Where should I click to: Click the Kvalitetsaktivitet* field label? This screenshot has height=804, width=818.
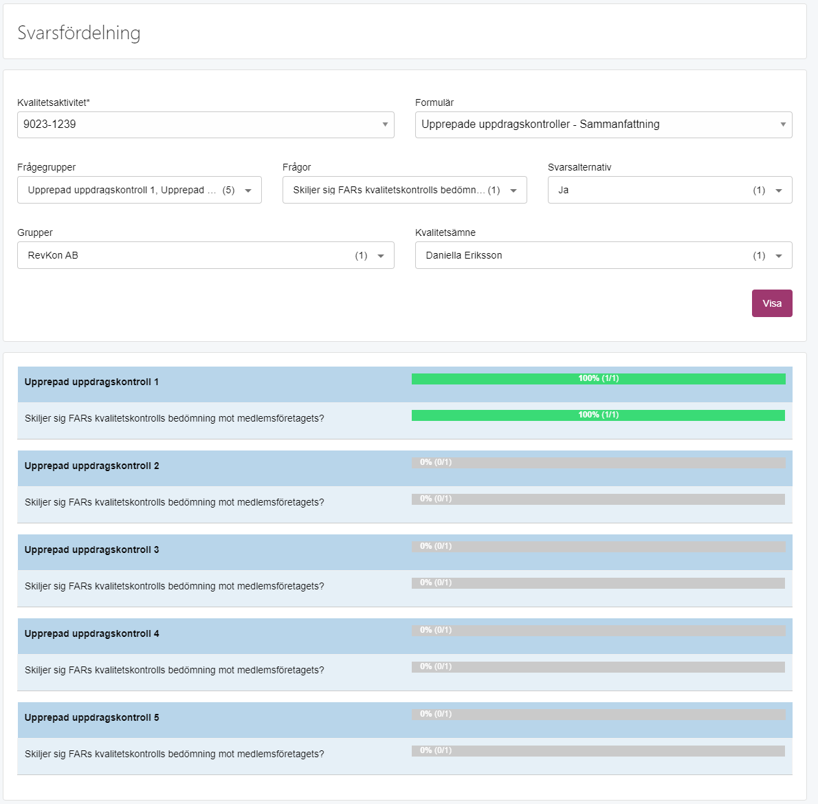coord(53,103)
